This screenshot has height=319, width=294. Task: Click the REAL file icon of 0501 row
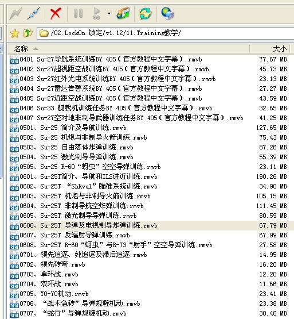[x=14, y=128]
